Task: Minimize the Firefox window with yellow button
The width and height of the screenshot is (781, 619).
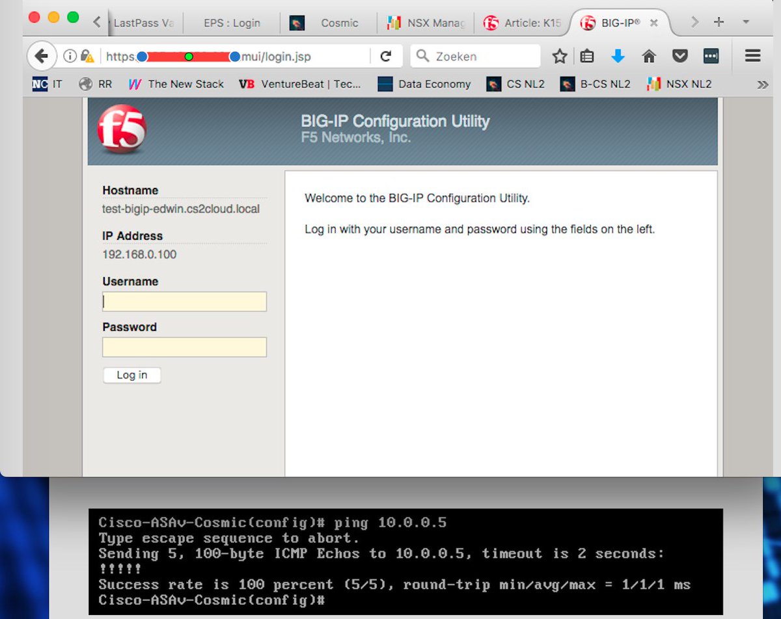Action: 53,18
